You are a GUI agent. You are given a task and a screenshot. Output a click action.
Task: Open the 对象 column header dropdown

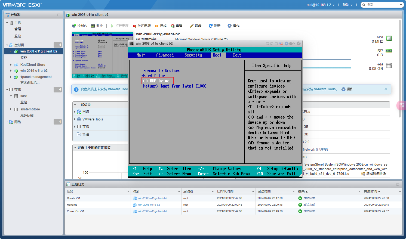(179, 192)
